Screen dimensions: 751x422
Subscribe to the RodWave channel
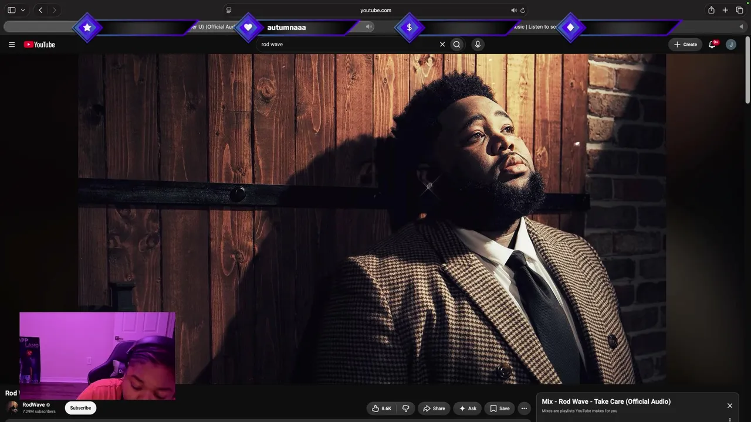tap(80, 408)
